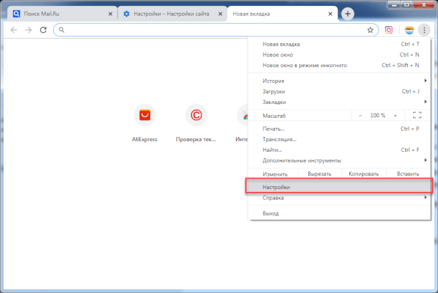438x293 pixels.
Task: Select the Новая вкладка tab
Action: click(x=282, y=13)
